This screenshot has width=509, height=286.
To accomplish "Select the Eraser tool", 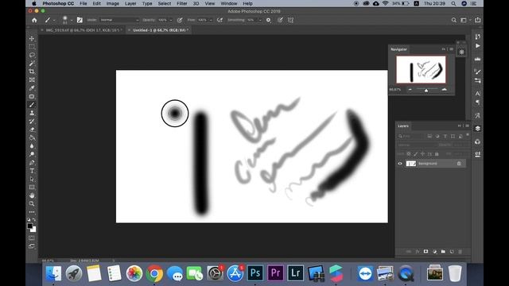I will coord(32,129).
